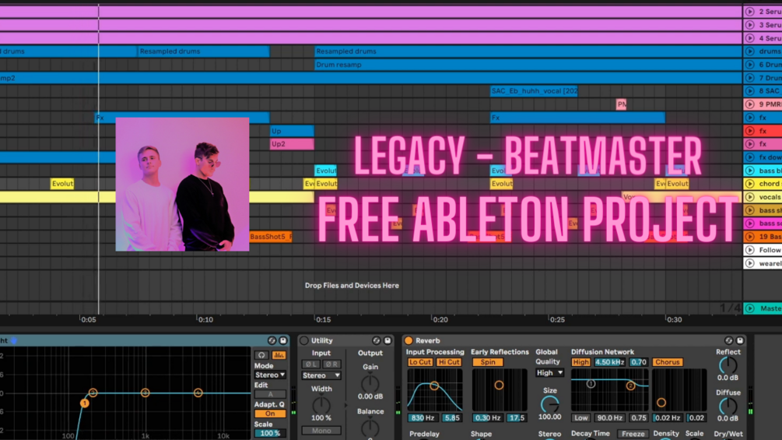The height and width of the screenshot is (440, 782).
Task: Click the round icon on the Master track
Action: (749, 308)
